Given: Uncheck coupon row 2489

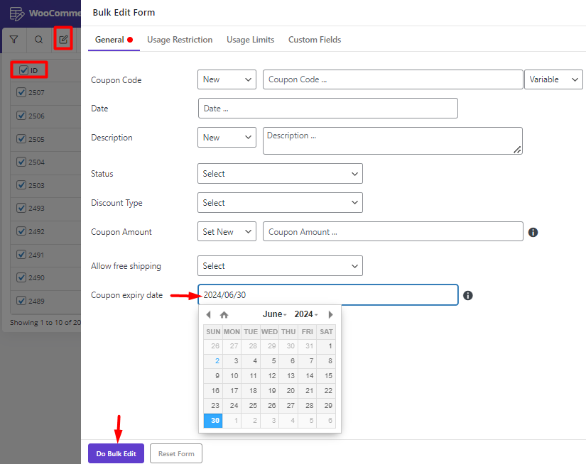Looking at the screenshot, I should [x=21, y=301].
